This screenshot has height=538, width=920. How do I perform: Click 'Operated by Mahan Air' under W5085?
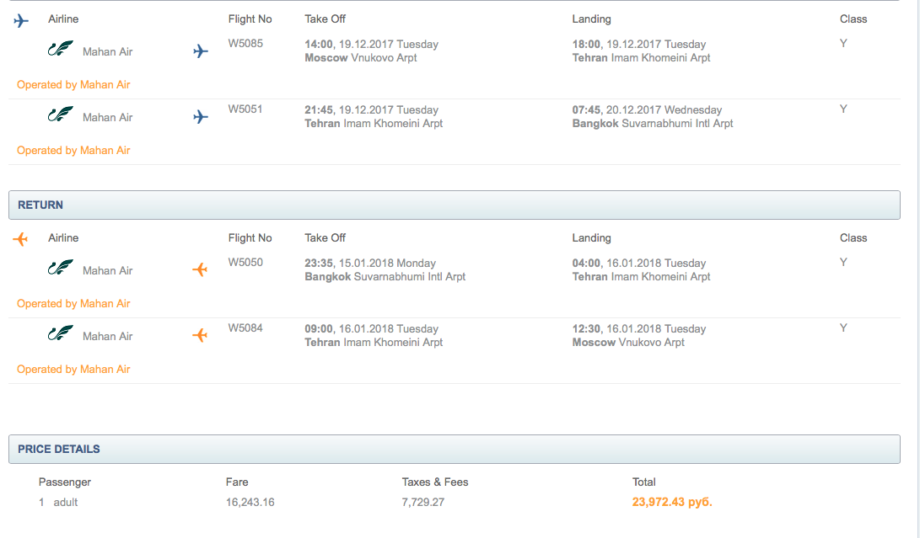pyautogui.click(x=73, y=85)
